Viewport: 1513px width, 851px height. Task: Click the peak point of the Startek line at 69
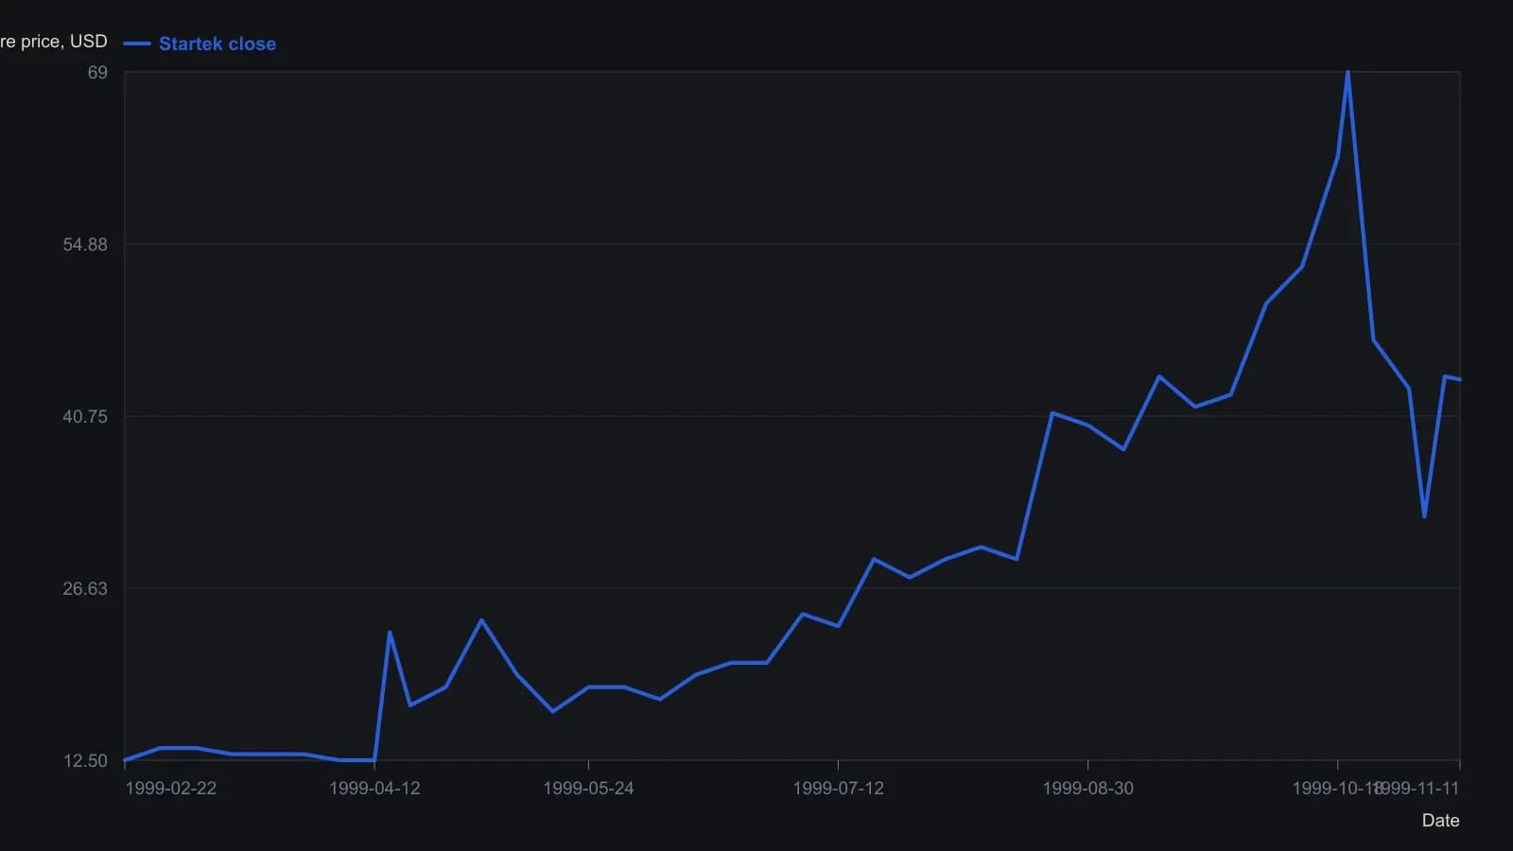click(1348, 73)
